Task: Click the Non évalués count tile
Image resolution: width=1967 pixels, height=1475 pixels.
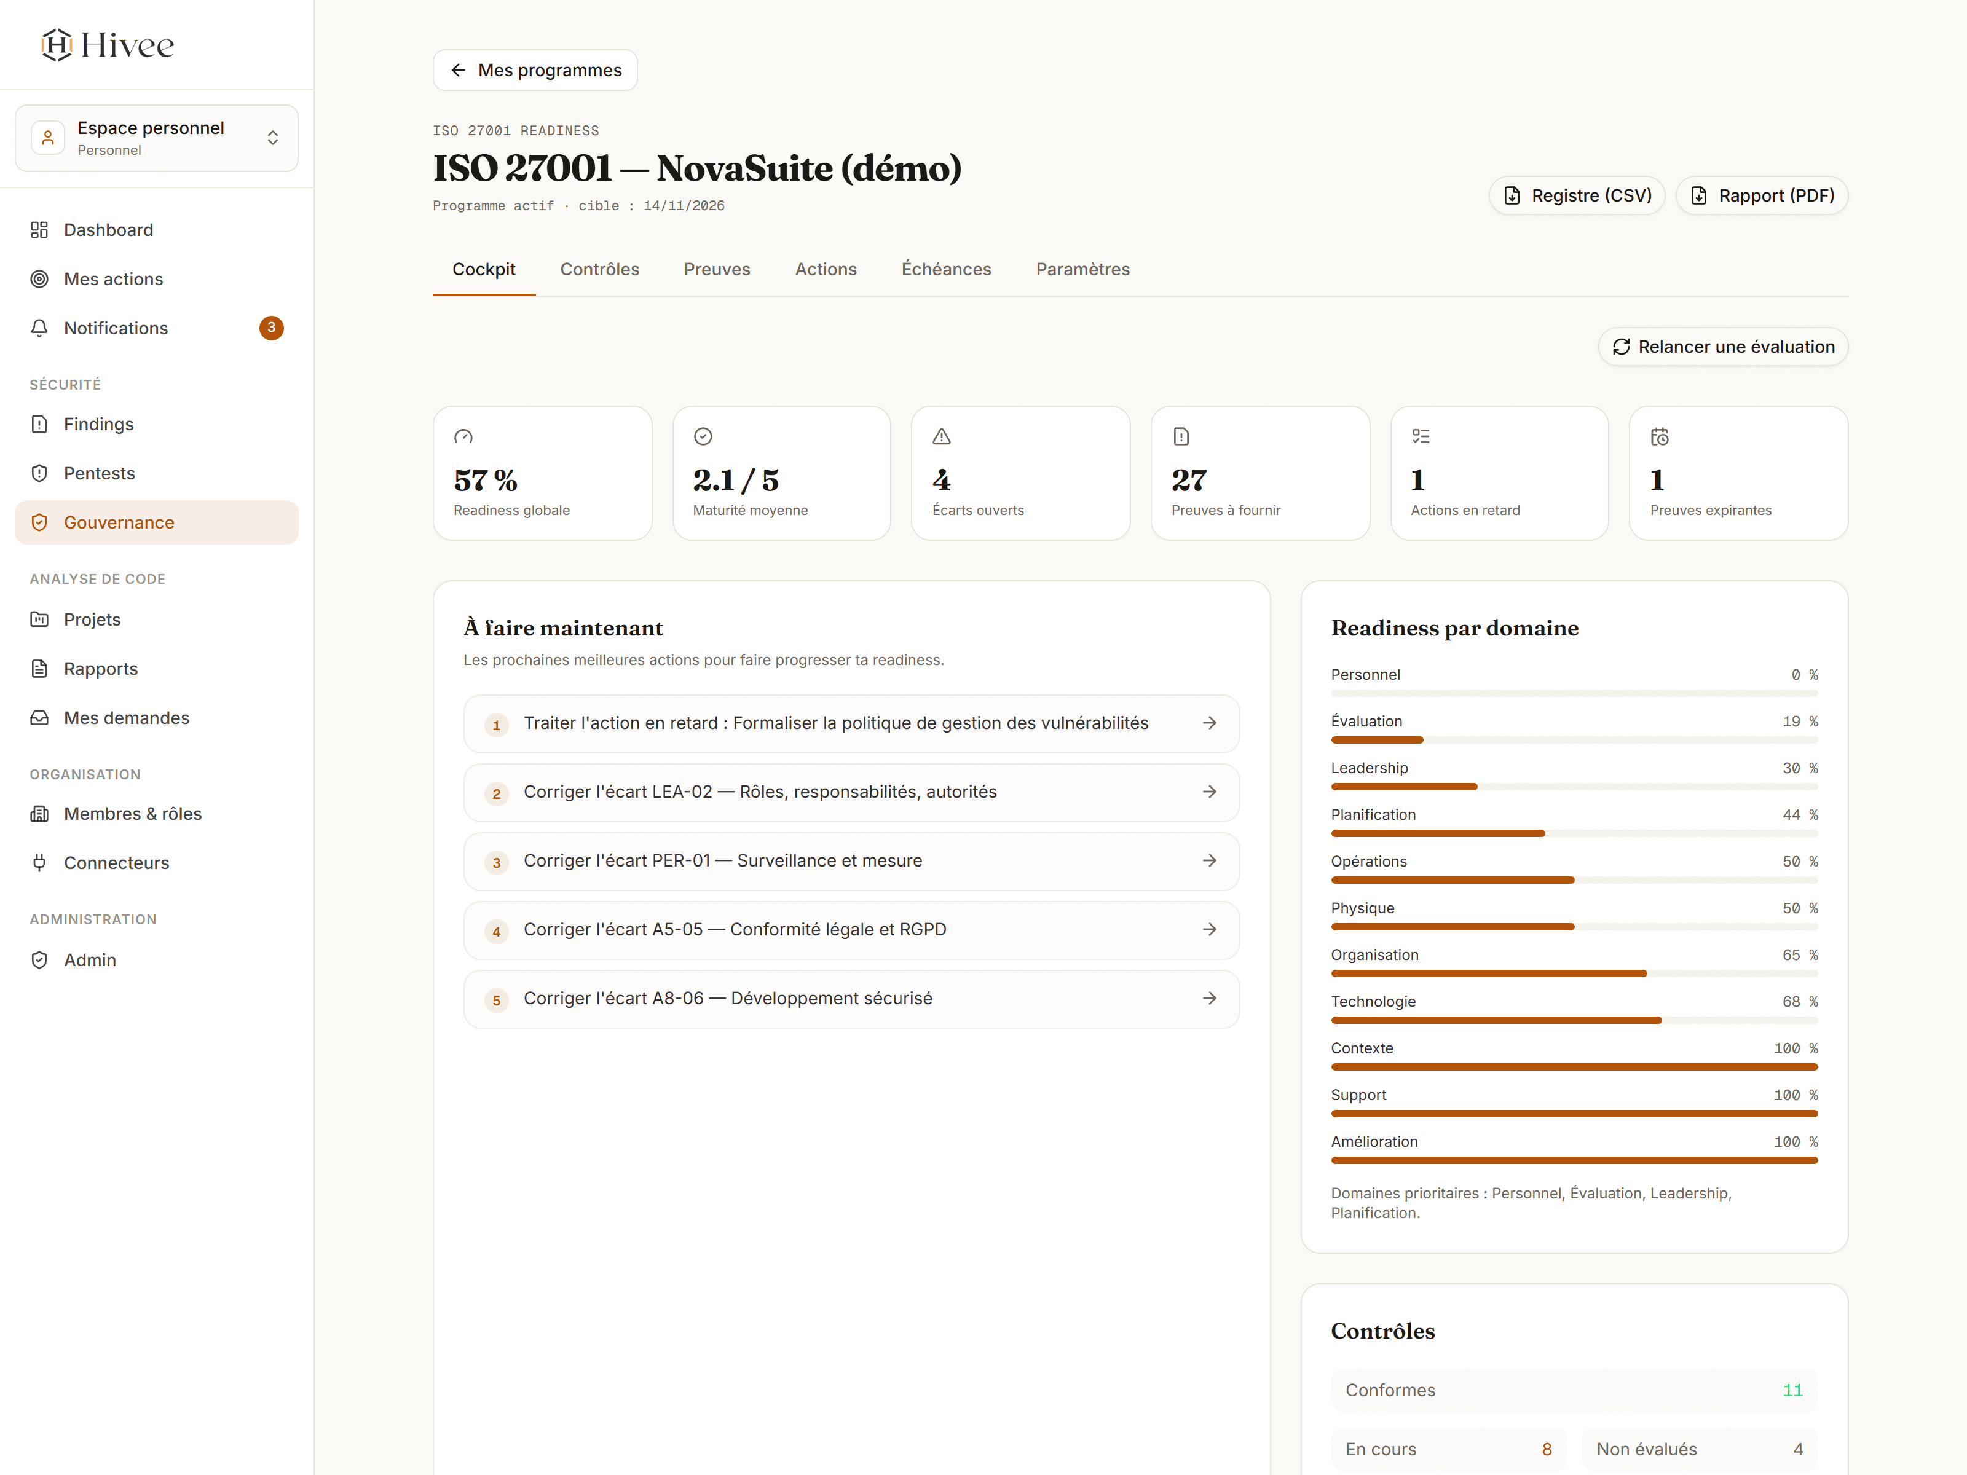Action: 1700,1449
